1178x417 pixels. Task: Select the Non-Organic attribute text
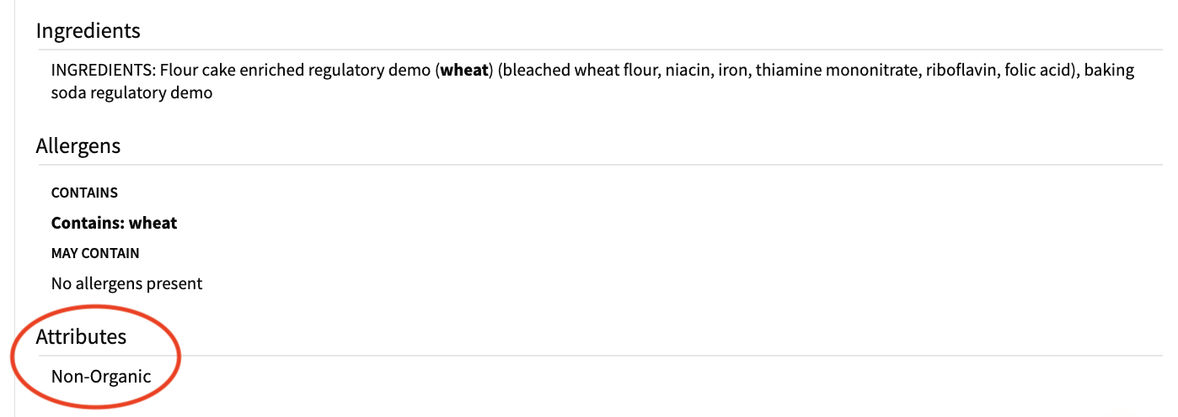(101, 376)
